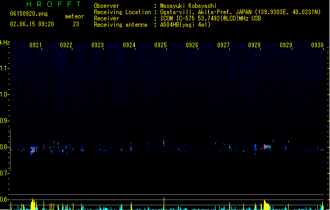
Task: Click the 1.1 kHz axis label
Action: point(4,68)
